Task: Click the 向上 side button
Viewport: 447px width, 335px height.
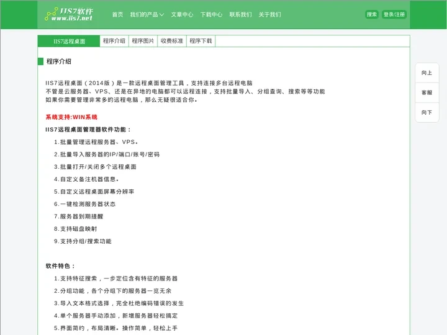Action: pyautogui.click(x=427, y=73)
